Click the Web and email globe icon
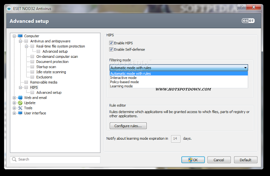270x176 pixels. pos(20,97)
